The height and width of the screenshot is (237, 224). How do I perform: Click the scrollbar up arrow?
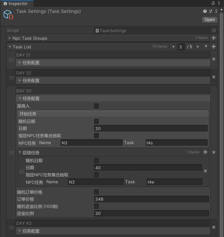click(x=221, y=10)
